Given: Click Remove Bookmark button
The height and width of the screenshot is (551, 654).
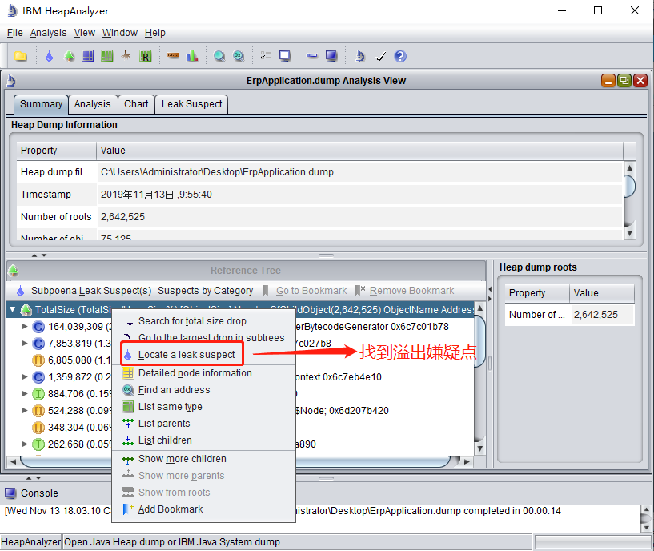Looking at the screenshot, I should (404, 291).
